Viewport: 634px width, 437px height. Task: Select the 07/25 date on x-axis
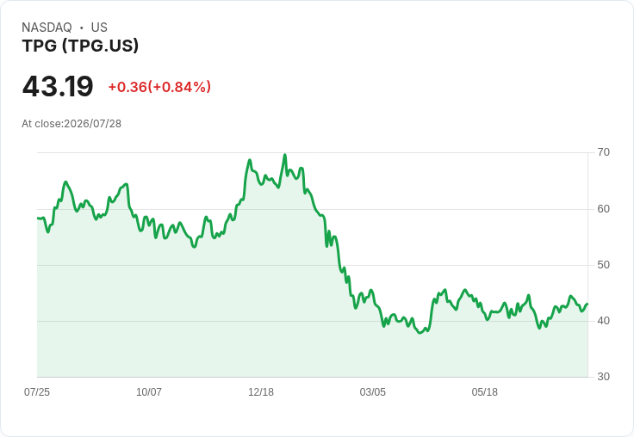click(37, 391)
